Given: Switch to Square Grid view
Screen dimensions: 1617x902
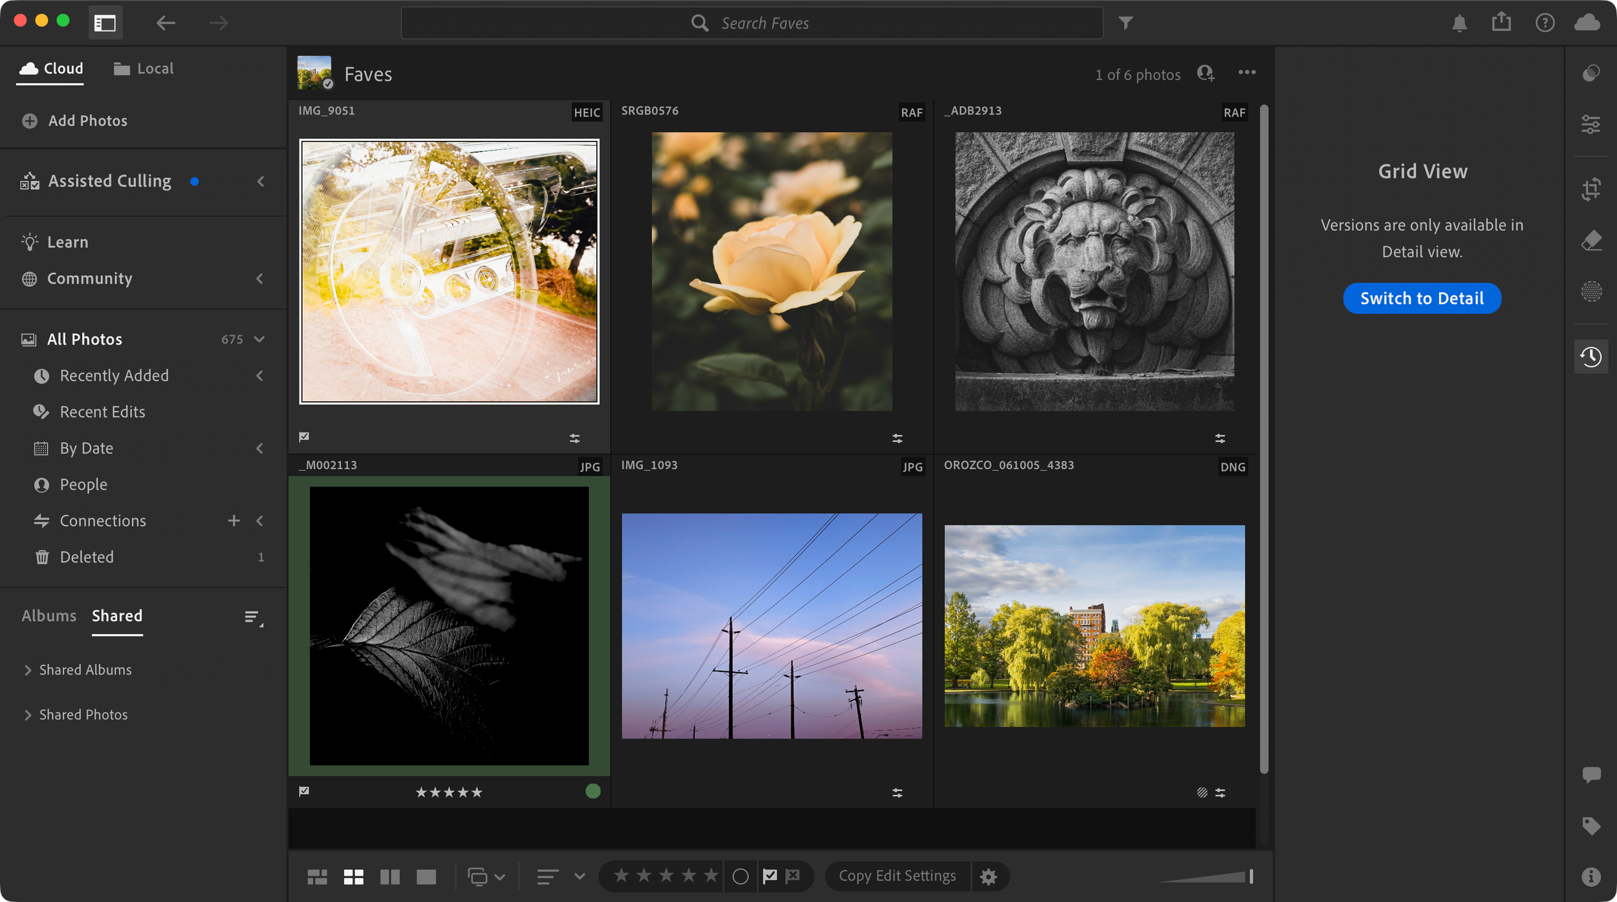Looking at the screenshot, I should [353, 877].
